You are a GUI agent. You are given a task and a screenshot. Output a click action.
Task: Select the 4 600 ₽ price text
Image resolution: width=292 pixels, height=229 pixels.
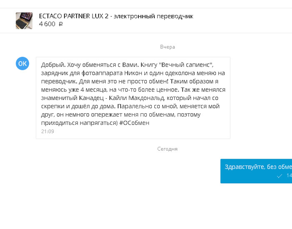pyautogui.click(x=51, y=24)
